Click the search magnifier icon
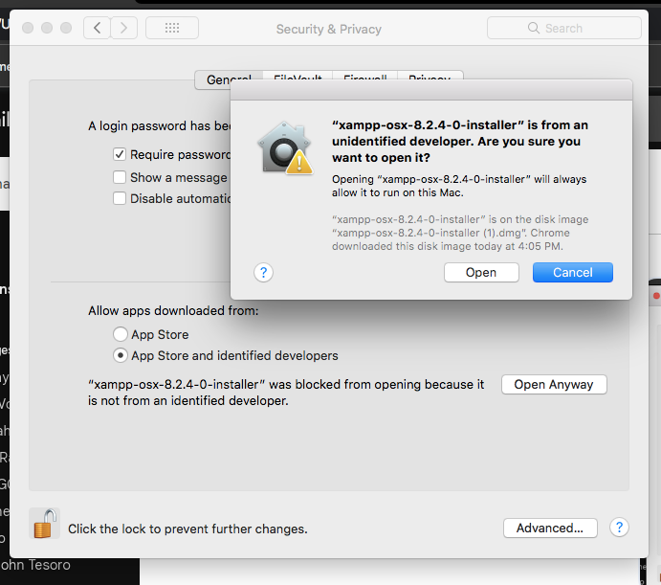661x585 pixels. click(535, 29)
